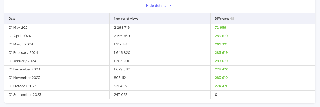
Task: Click the 2 268 719 views value
Action: click(122, 28)
